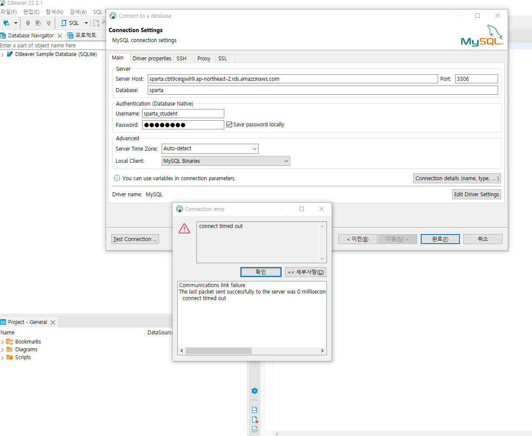
Task: Click the Test Connection button
Action: [135, 239]
